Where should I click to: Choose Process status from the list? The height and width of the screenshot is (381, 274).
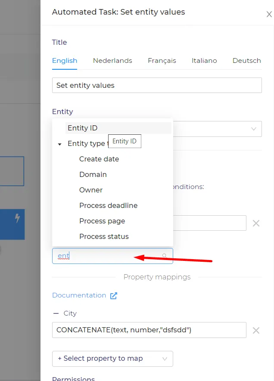pos(104,236)
